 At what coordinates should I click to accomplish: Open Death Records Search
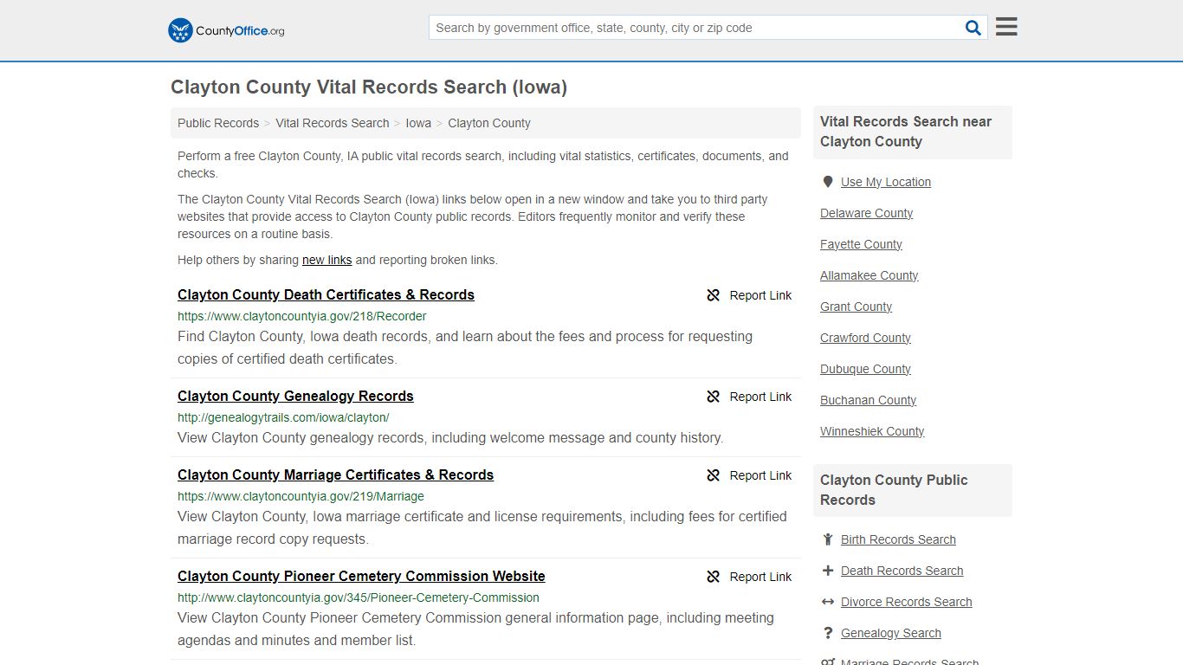(902, 571)
